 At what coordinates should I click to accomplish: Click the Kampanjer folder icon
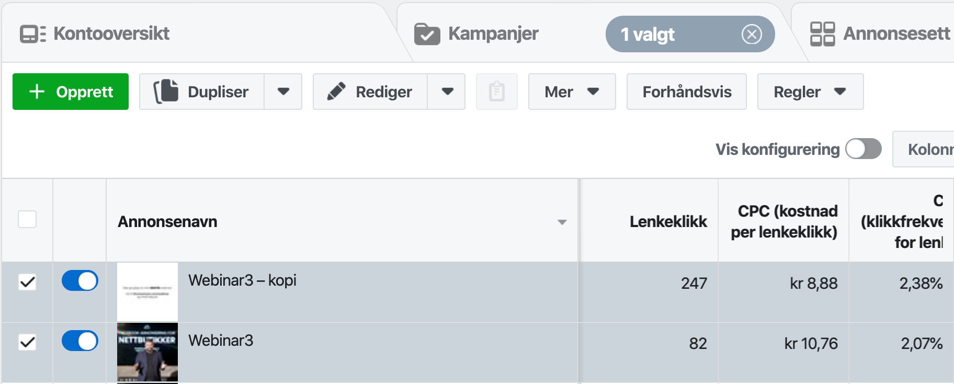pyautogui.click(x=427, y=34)
